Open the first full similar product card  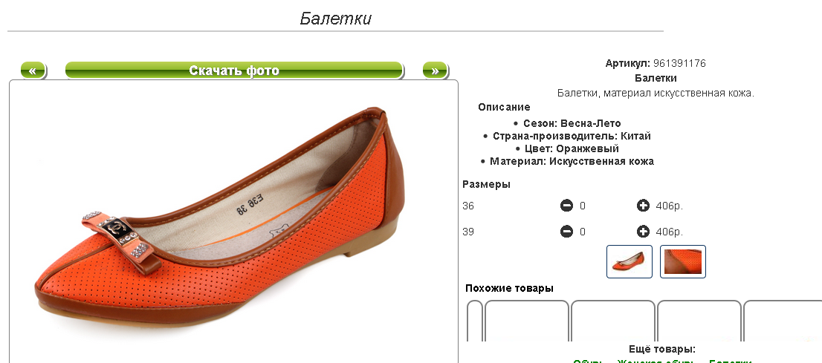[x=527, y=321]
